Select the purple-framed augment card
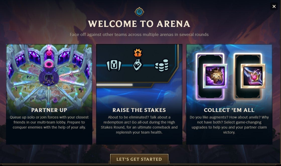 coord(210,76)
